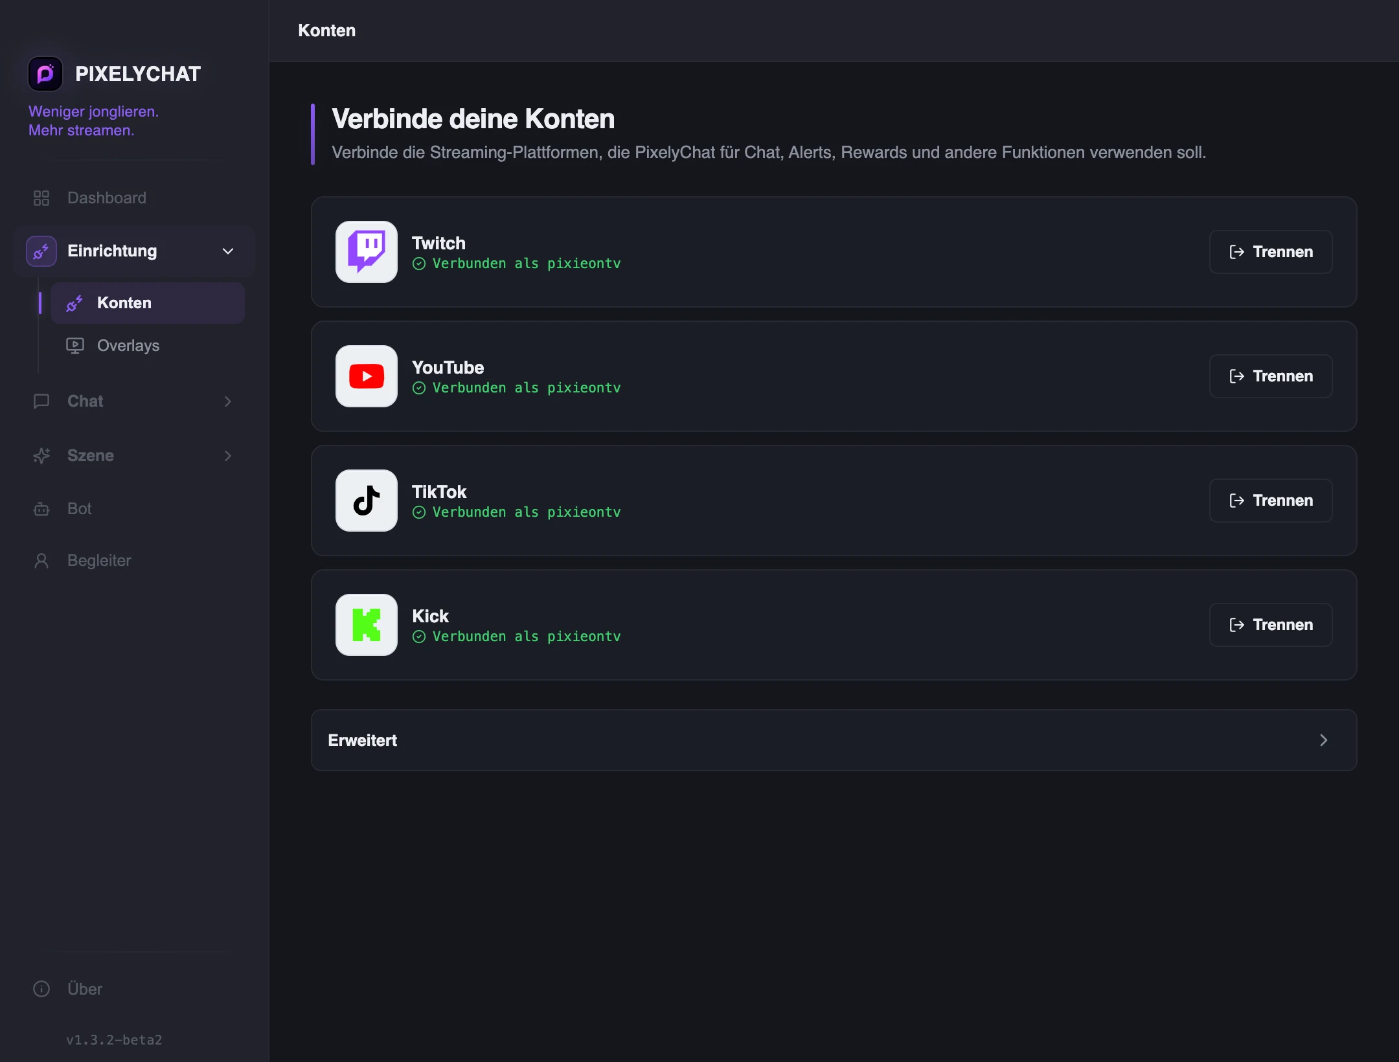Screen dimensions: 1399x1062
Task: Click 'Verbunden als pixieontv' under Twitch
Action: (527, 264)
